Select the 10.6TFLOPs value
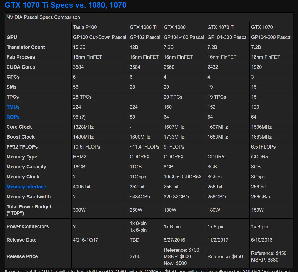Screen dimensions: 298x272 86,147
